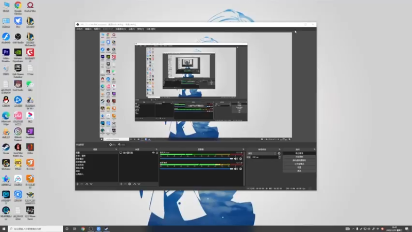The image size is (412, 232).
Task: Open the Baidu Netdisk cloud desktop shortcut
Action: 18,180
